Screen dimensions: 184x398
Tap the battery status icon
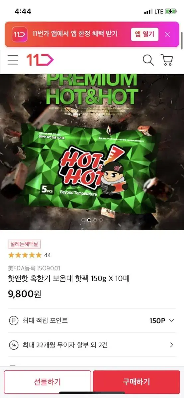coord(170,12)
